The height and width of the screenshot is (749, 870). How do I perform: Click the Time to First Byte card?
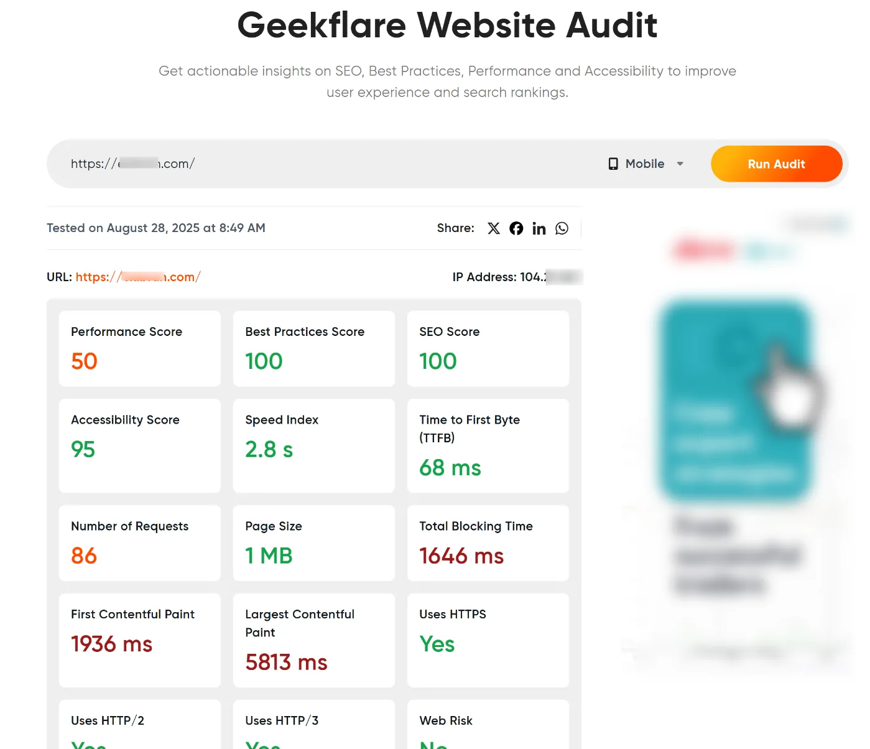488,445
